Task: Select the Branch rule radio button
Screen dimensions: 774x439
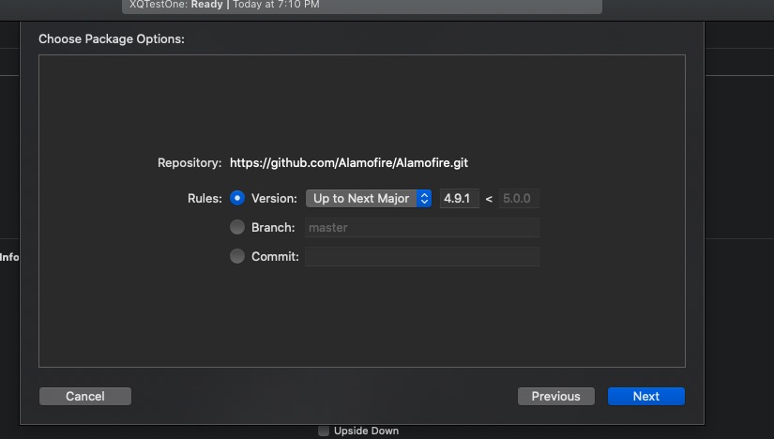Action: point(237,227)
